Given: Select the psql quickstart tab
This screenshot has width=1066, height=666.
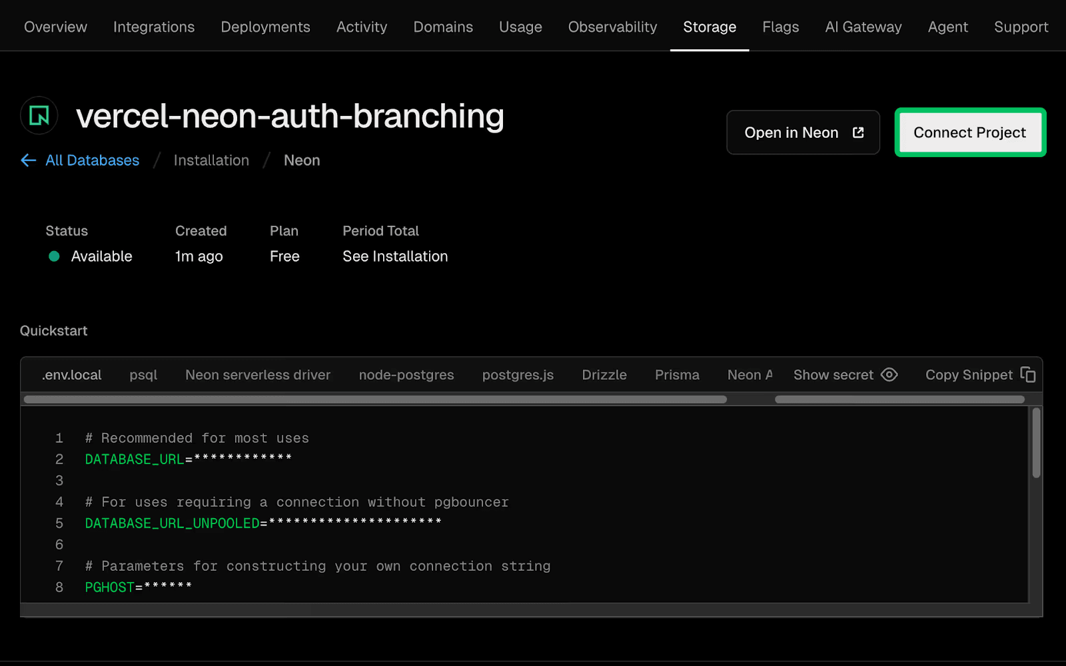Looking at the screenshot, I should point(143,375).
